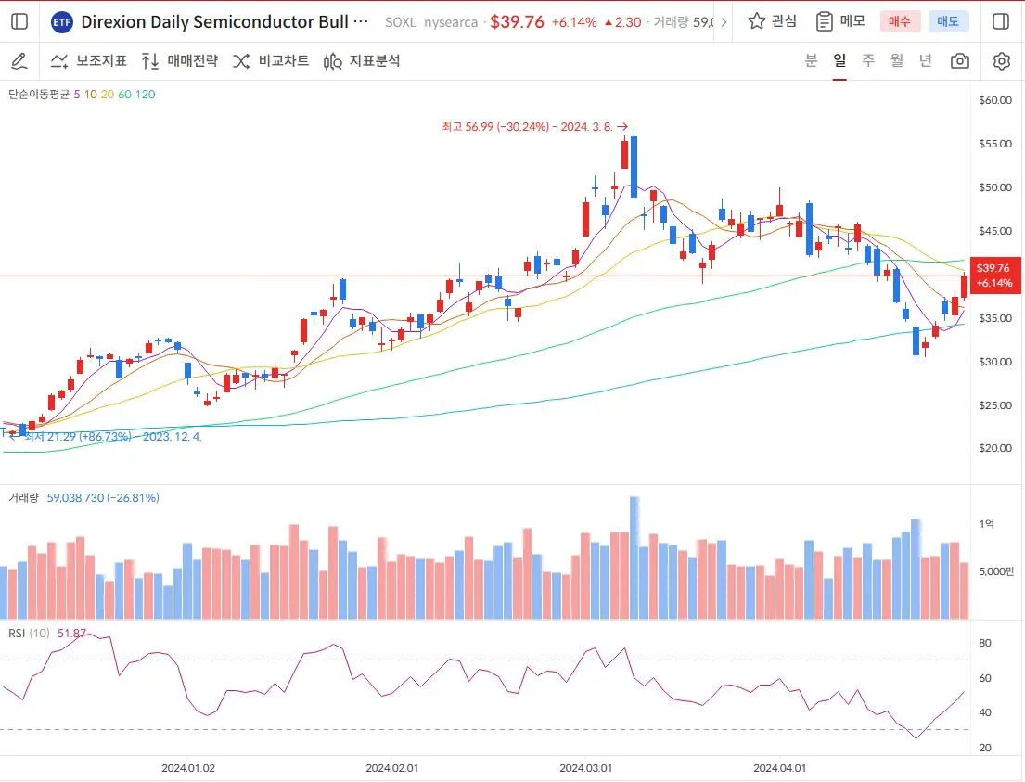The height and width of the screenshot is (782, 1025).
Task: Select the purple 5-day moving average value
Action: tap(77, 94)
